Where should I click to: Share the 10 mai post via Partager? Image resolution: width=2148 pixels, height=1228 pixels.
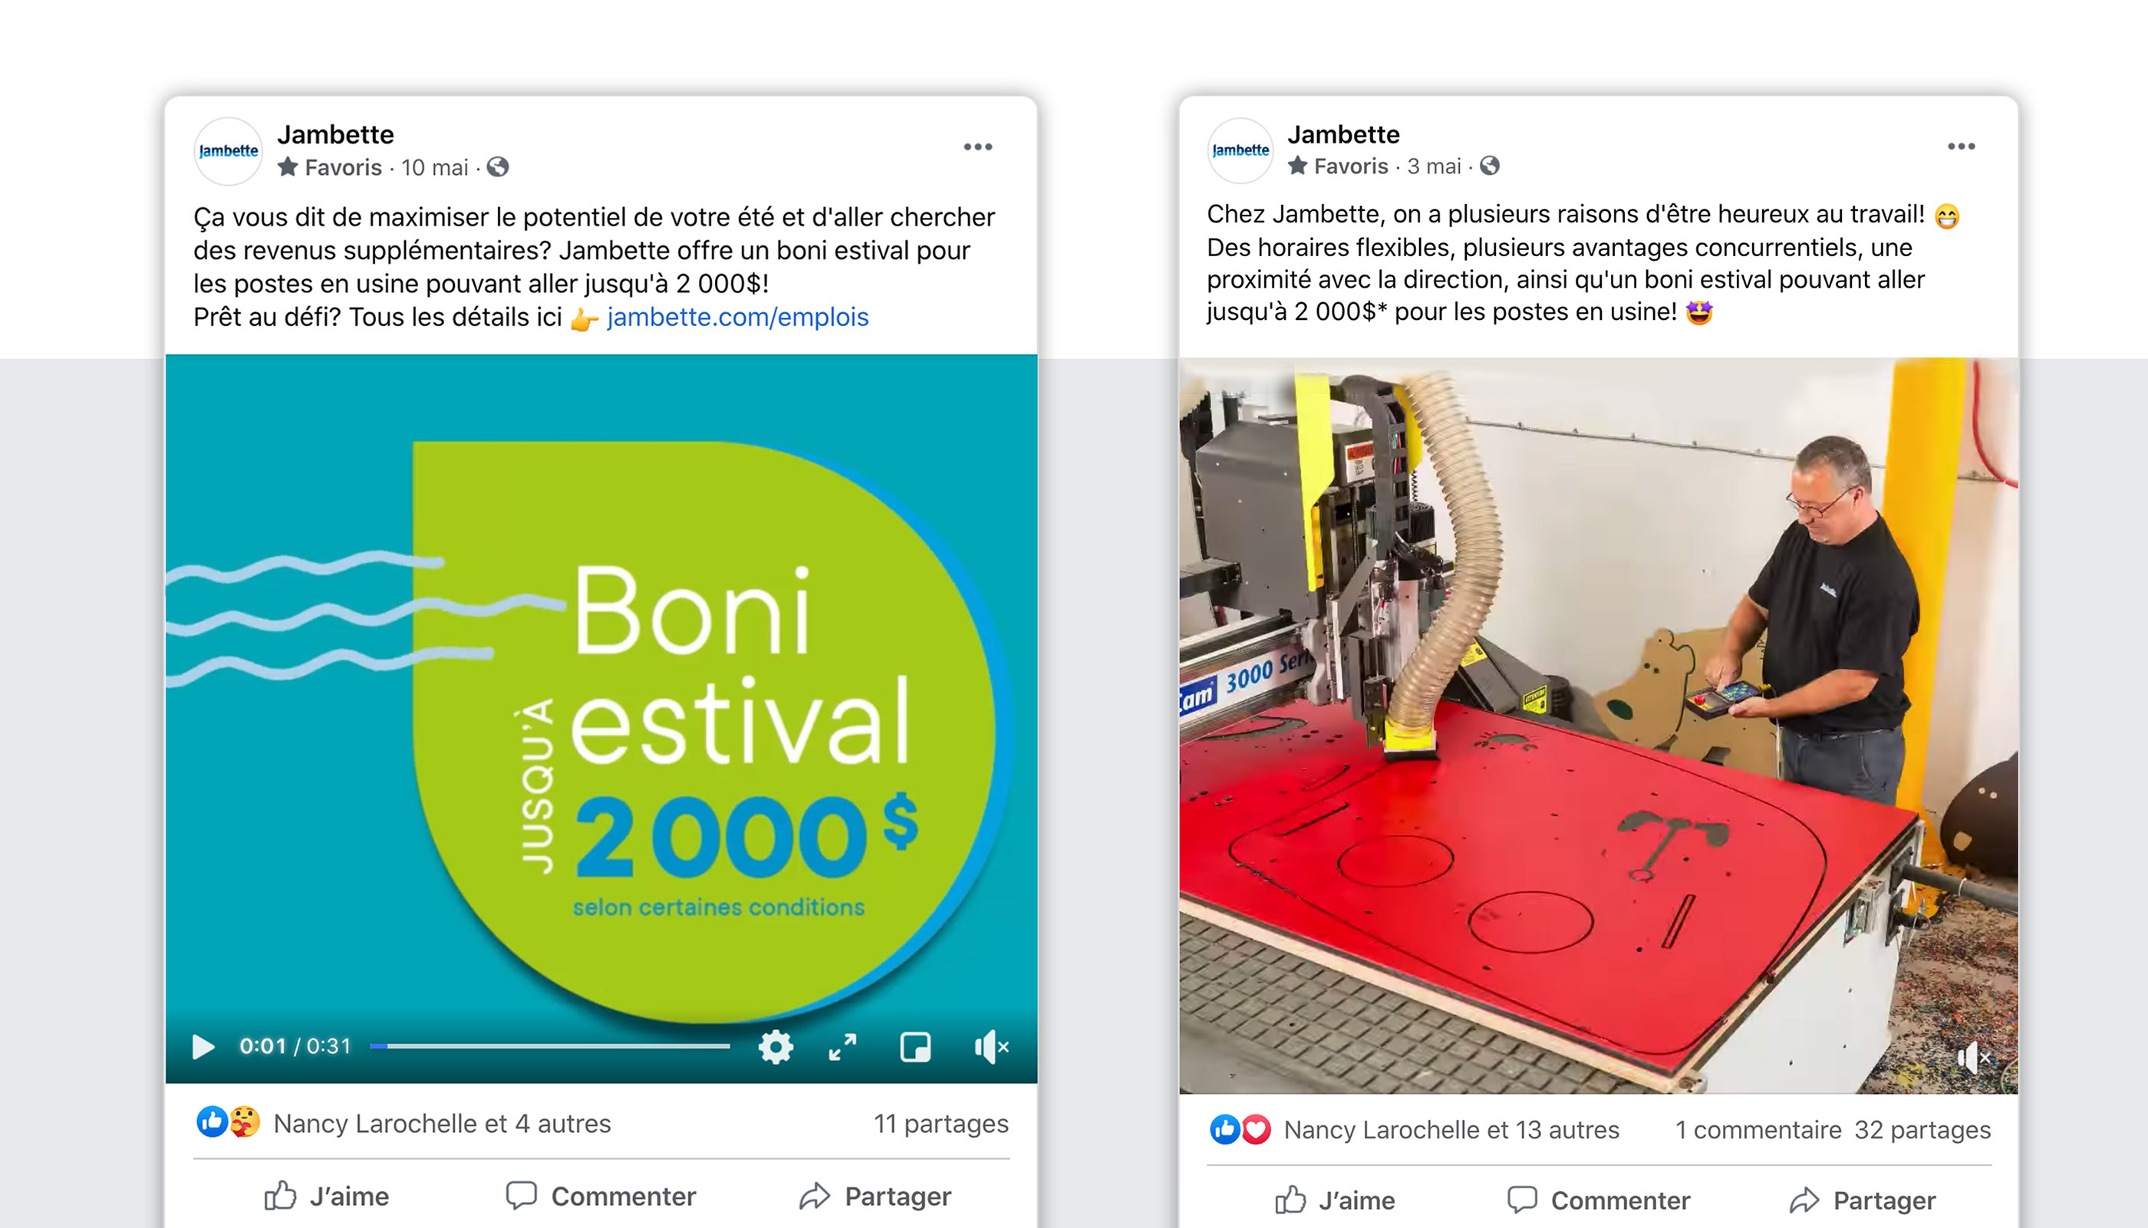875,1196
